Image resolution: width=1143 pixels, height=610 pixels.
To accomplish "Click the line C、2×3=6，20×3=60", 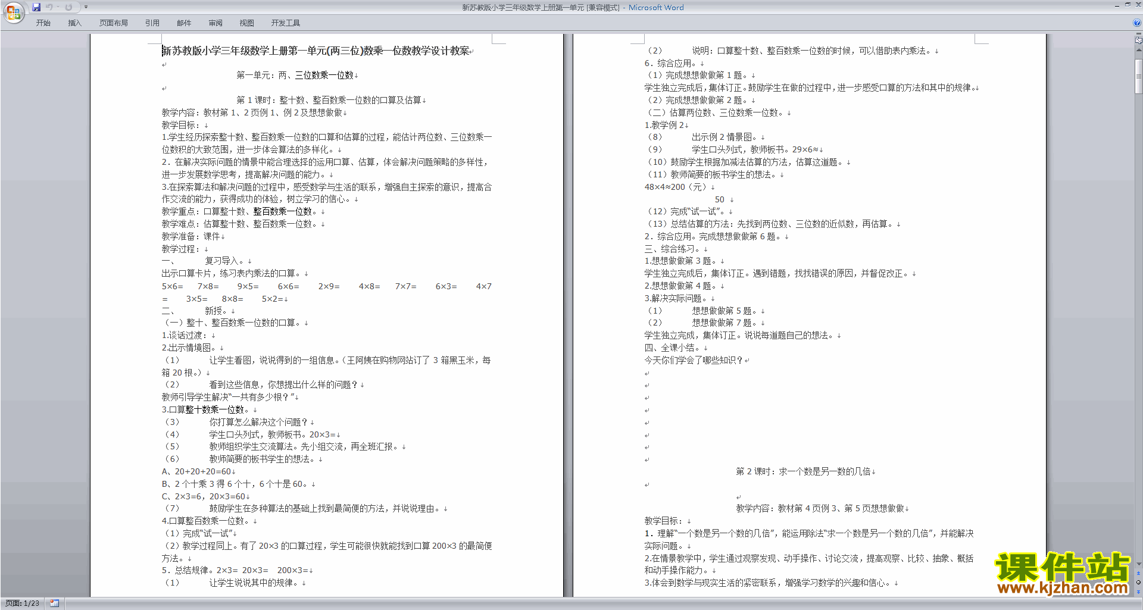I will point(204,496).
